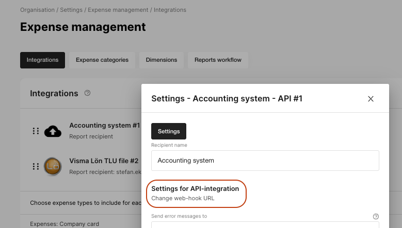The height and width of the screenshot is (228, 402).
Task: Click the Settings button in the dialog
Action: click(x=169, y=131)
